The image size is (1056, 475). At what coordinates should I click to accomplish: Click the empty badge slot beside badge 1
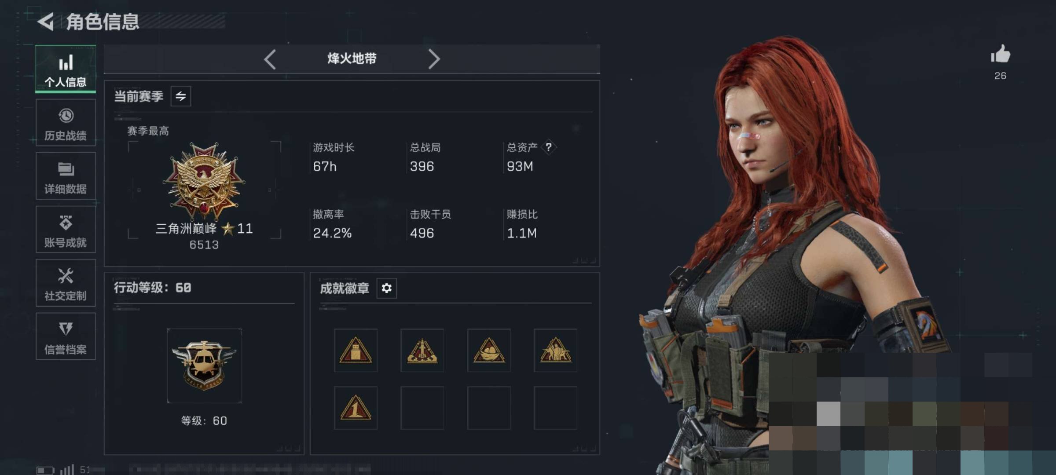pyautogui.click(x=422, y=408)
